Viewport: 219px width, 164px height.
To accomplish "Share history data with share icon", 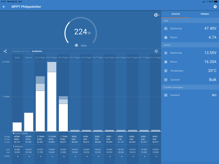I will click(x=5, y=51).
